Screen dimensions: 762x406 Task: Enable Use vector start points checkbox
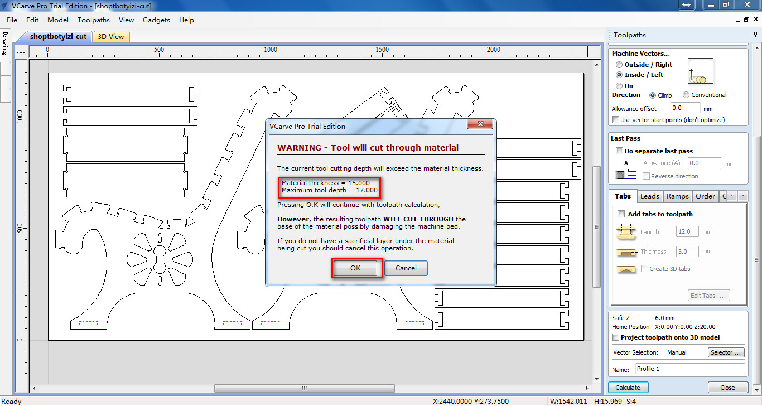[x=616, y=120]
